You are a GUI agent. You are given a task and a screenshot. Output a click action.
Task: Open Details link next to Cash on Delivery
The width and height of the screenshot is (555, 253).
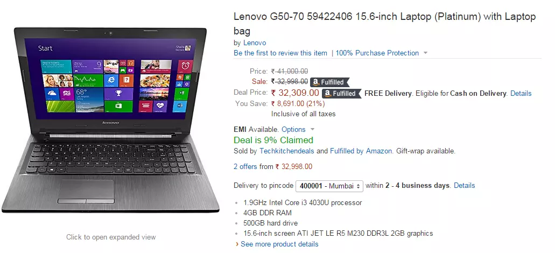click(521, 94)
